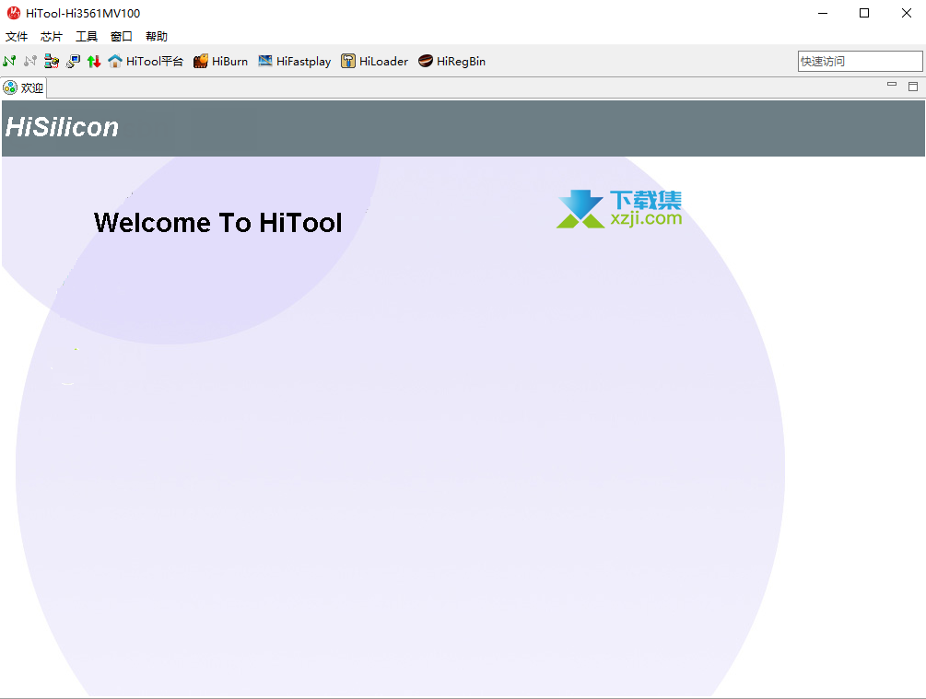Switch to the HiBurn tool
Screen dimensions: 926x699
pos(221,61)
